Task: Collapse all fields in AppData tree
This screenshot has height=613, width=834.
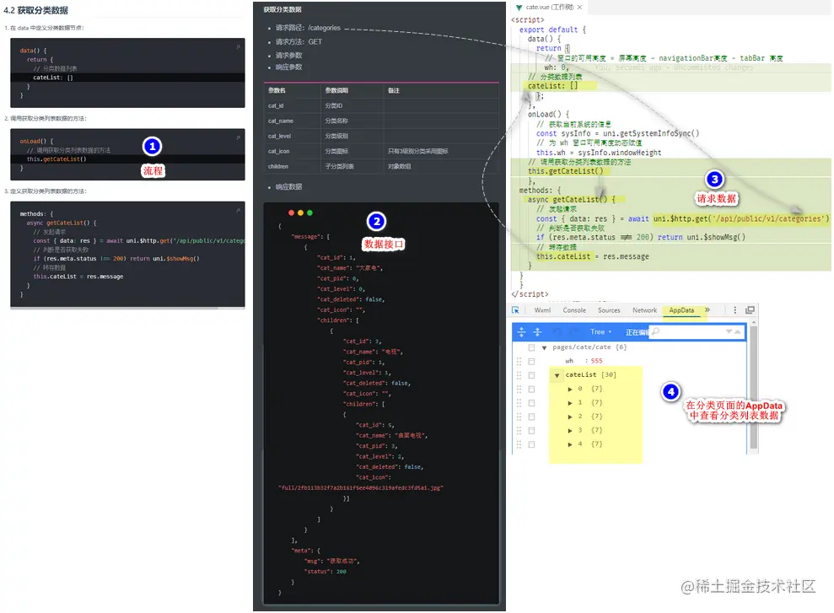Action: (537, 331)
